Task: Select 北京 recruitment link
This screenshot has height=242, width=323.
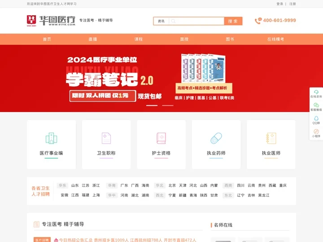Action: (x=172, y=186)
